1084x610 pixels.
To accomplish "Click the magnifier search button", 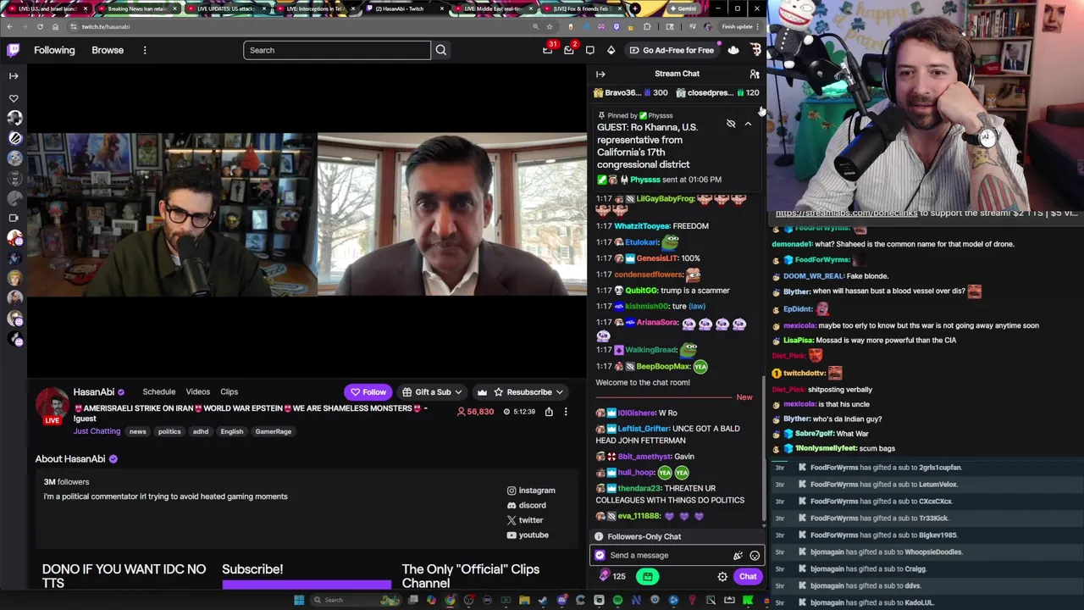I will pyautogui.click(x=441, y=50).
